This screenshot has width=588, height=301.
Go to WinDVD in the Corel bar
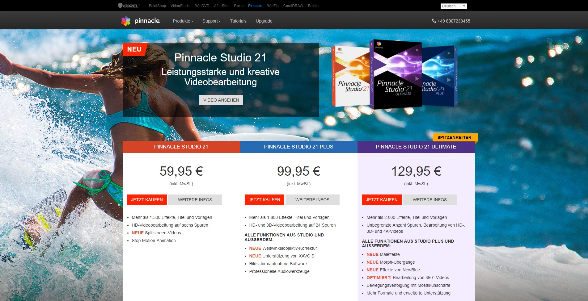(x=202, y=6)
